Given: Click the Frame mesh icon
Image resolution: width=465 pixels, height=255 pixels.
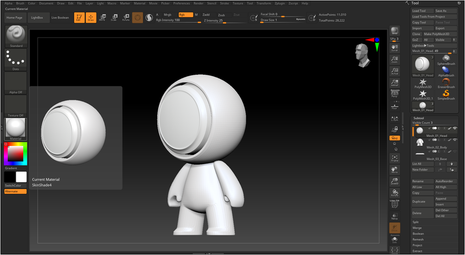Looking at the screenshot, I should coord(394,159).
